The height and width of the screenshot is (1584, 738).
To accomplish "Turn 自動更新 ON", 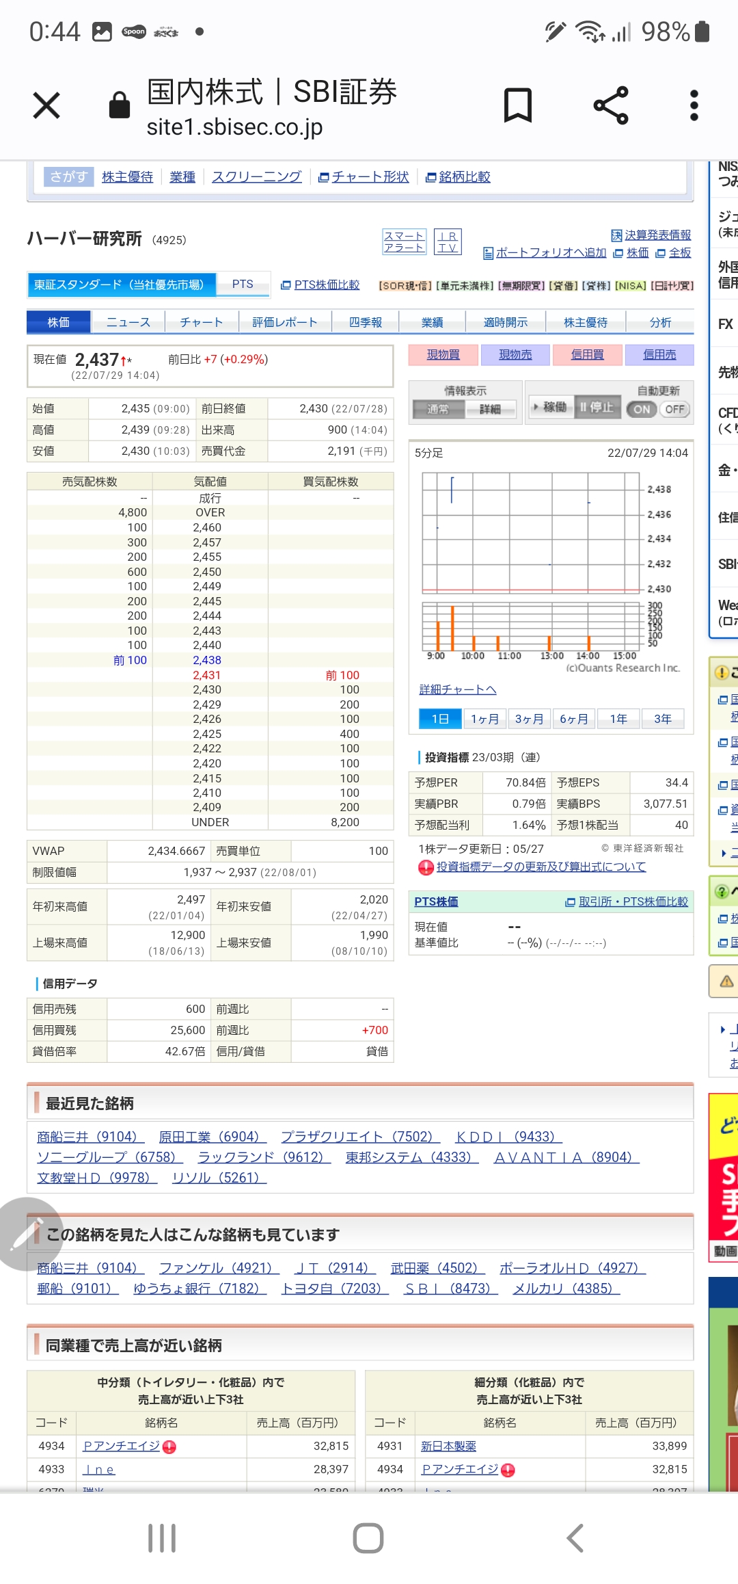I will tap(642, 409).
